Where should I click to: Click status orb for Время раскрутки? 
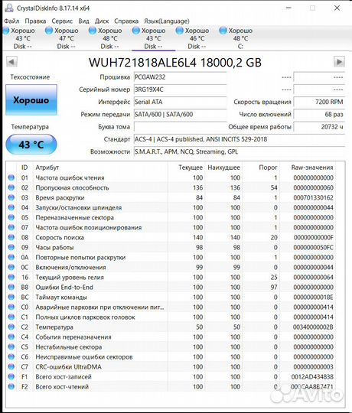[11, 197]
